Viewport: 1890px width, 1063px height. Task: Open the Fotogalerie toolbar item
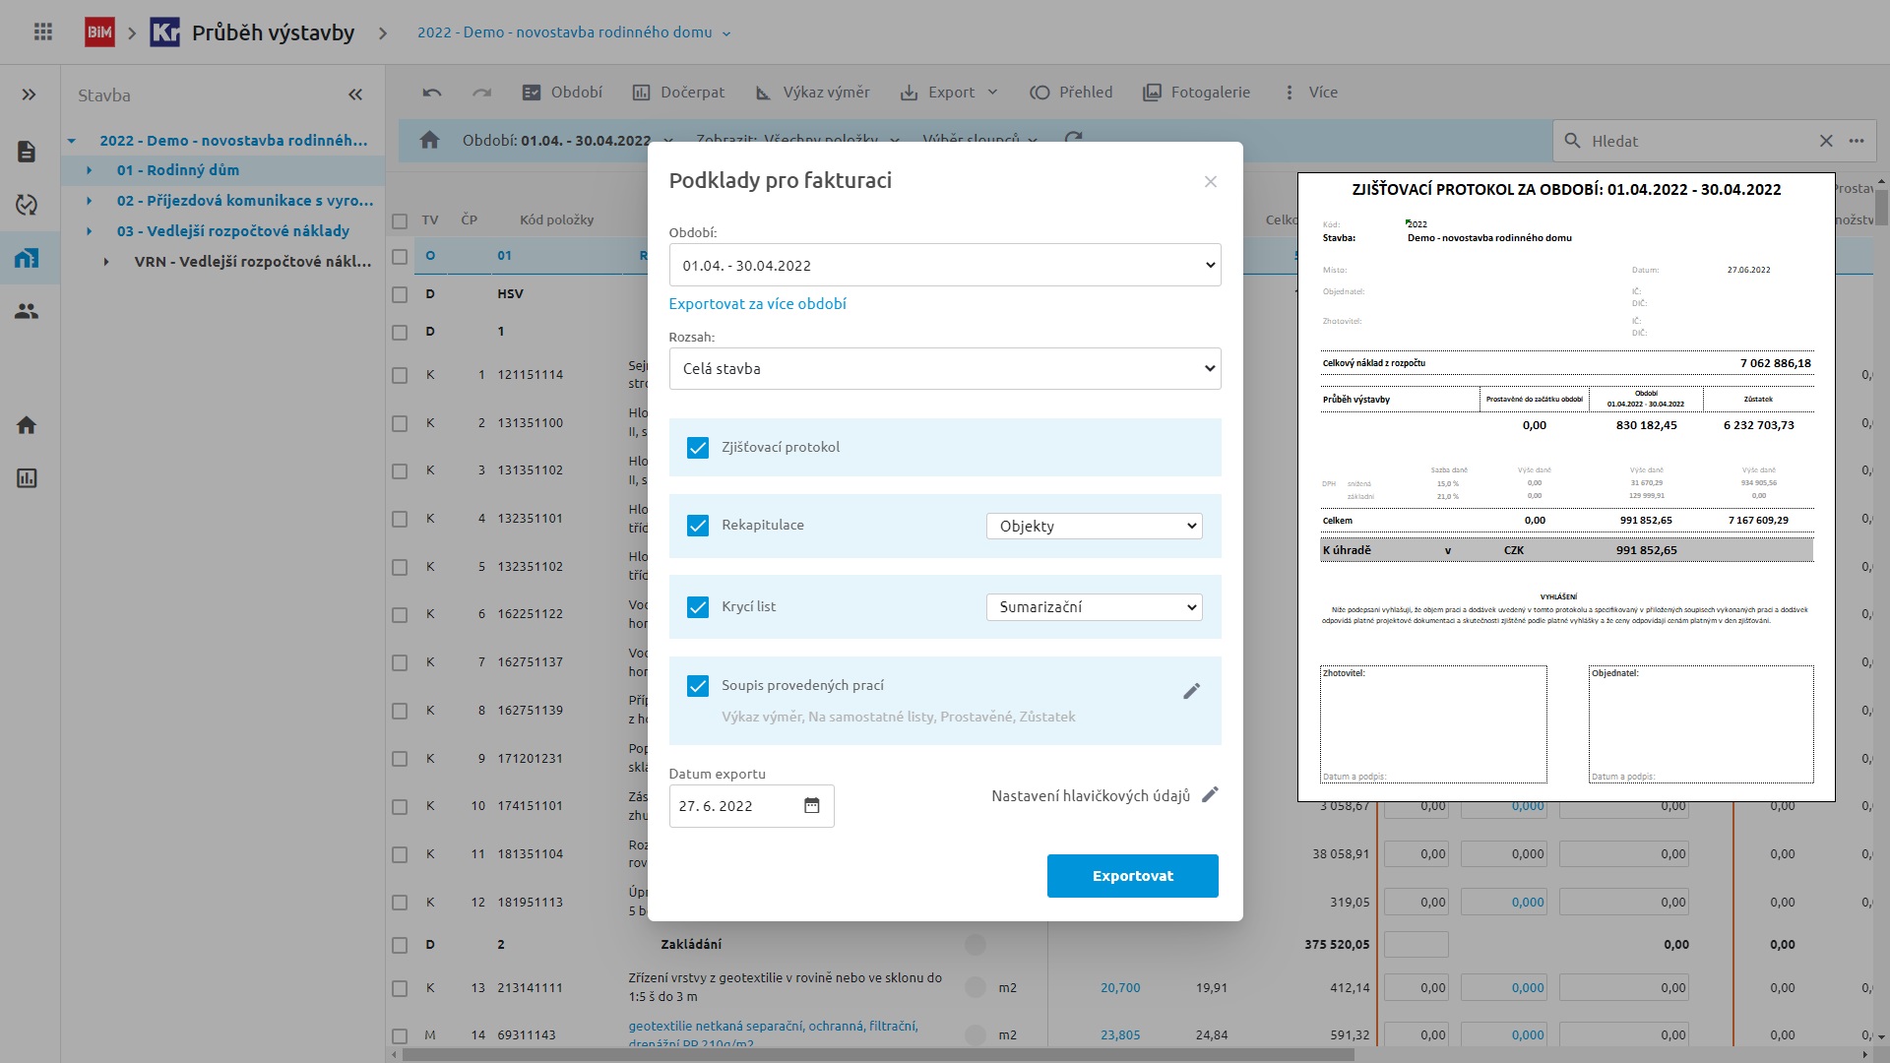(1196, 93)
